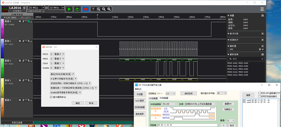Confirm SPI analyzer dialog with 确定
The image size is (281, 127).
coord(78,103)
